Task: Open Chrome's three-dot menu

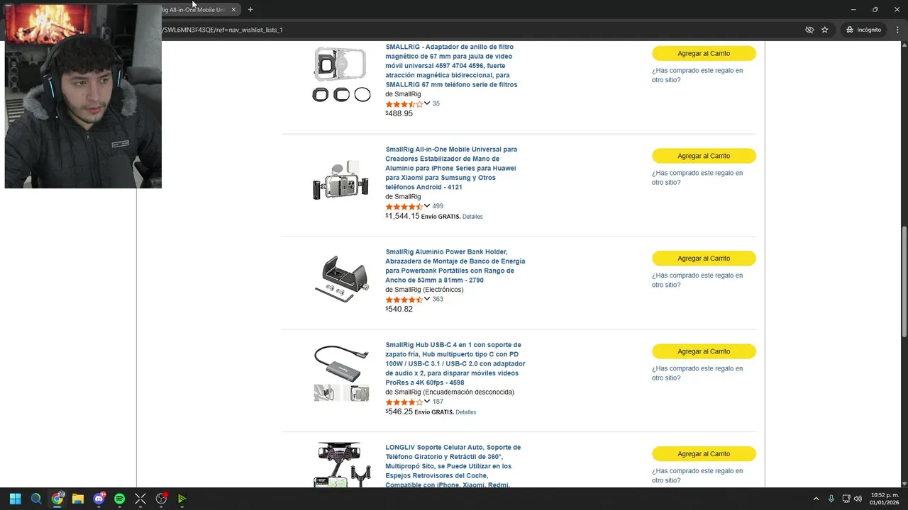Action: (x=897, y=30)
